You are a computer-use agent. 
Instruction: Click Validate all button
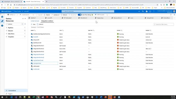55,15
